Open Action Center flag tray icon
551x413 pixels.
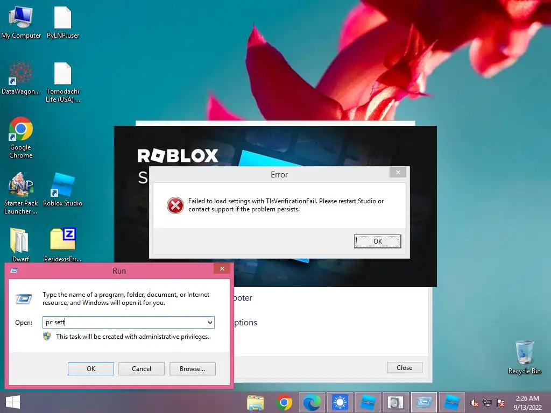(x=500, y=403)
